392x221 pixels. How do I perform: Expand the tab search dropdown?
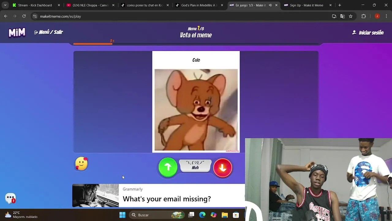point(5,5)
